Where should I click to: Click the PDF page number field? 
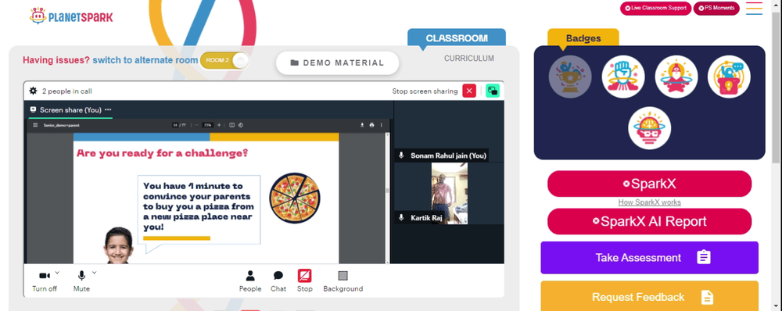tap(175, 125)
